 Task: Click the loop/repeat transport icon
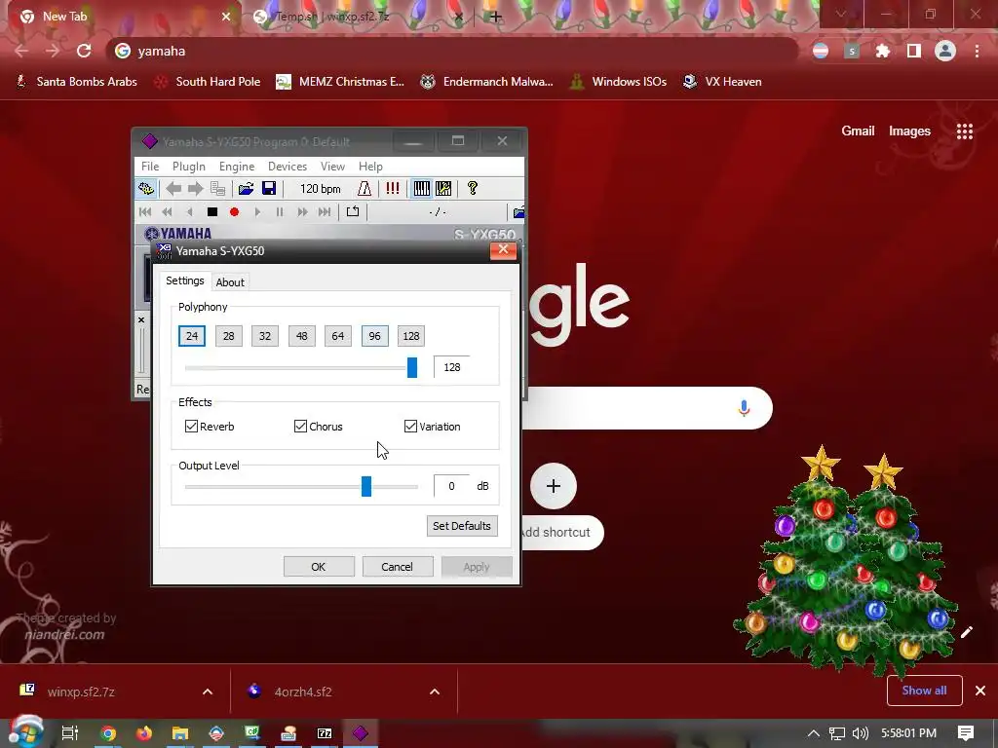tap(353, 212)
